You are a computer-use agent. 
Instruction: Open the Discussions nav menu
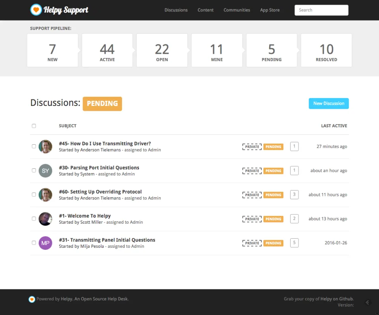pyautogui.click(x=176, y=10)
